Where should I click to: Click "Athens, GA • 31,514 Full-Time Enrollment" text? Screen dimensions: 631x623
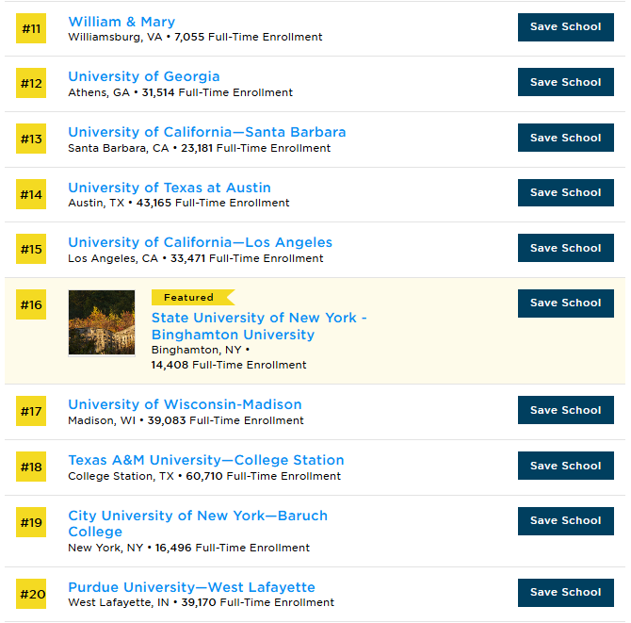pyautogui.click(x=180, y=92)
